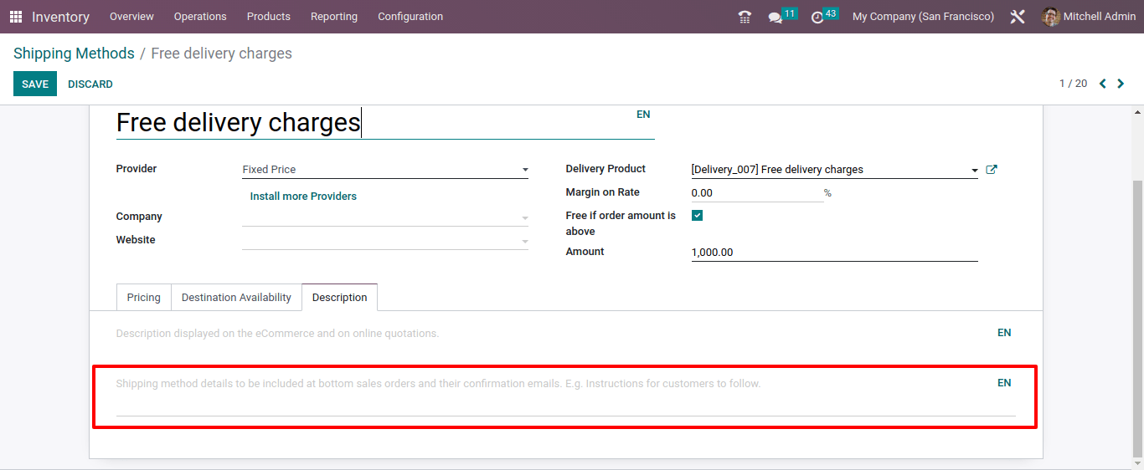Go to next record arrow

click(1121, 84)
